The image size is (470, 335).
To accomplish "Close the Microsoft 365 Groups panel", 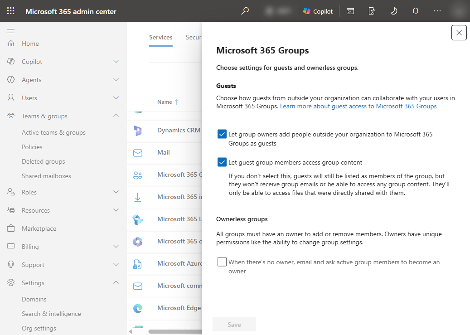I will point(459,33).
